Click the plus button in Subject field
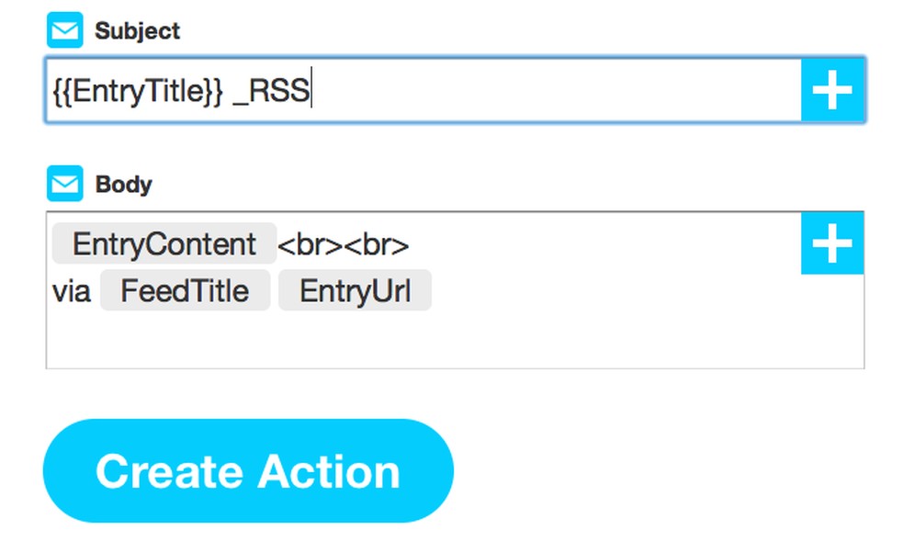This screenshot has height=541, width=904. [x=832, y=90]
